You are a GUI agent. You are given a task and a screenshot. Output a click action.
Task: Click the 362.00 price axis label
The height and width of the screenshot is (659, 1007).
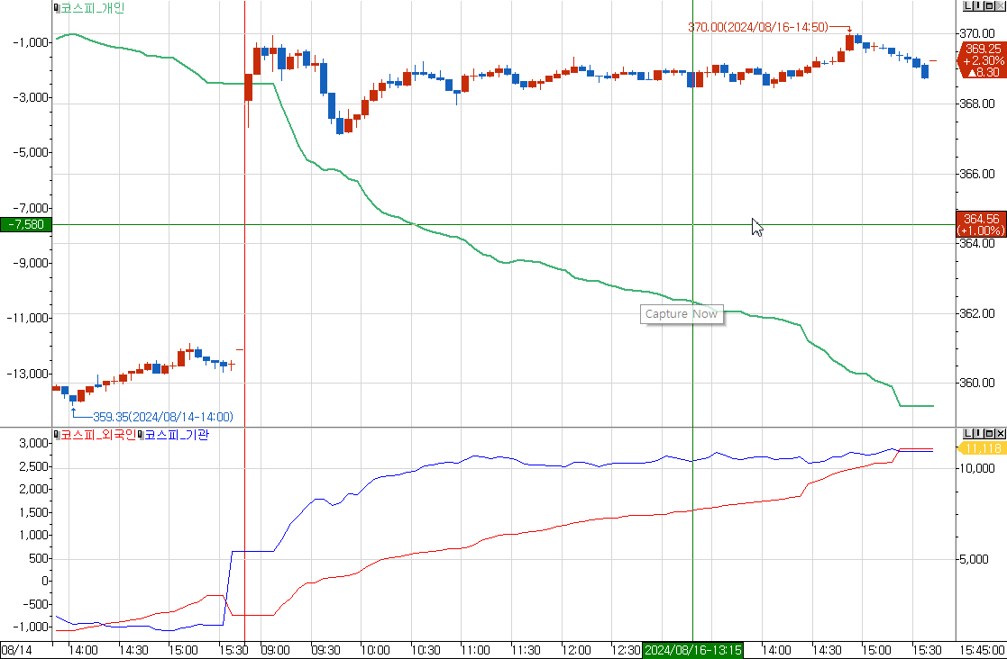coord(978,312)
